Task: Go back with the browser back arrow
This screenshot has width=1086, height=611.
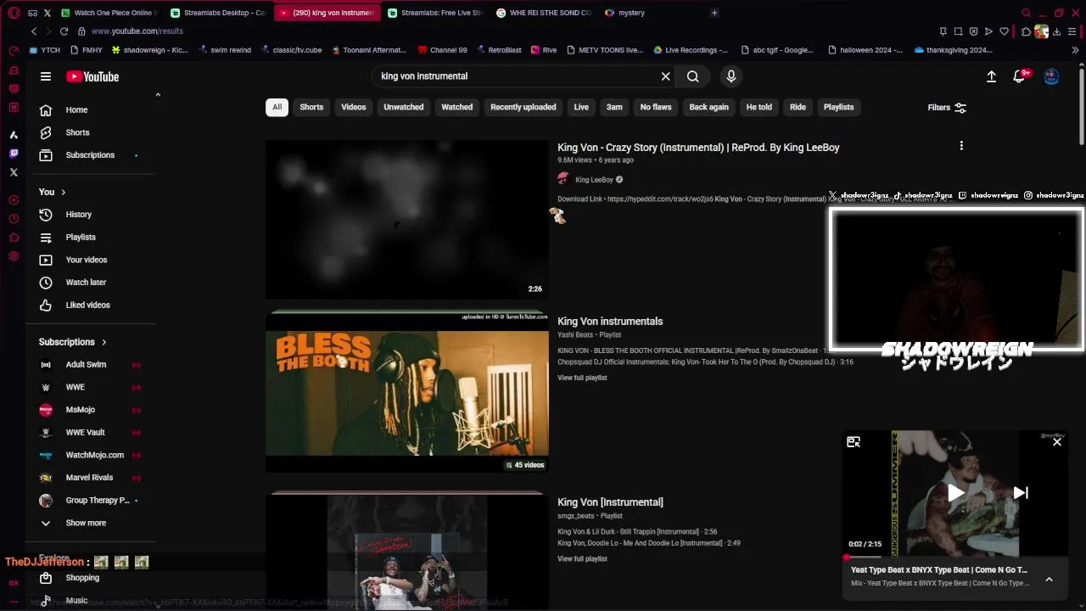Action: (x=34, y=31)
